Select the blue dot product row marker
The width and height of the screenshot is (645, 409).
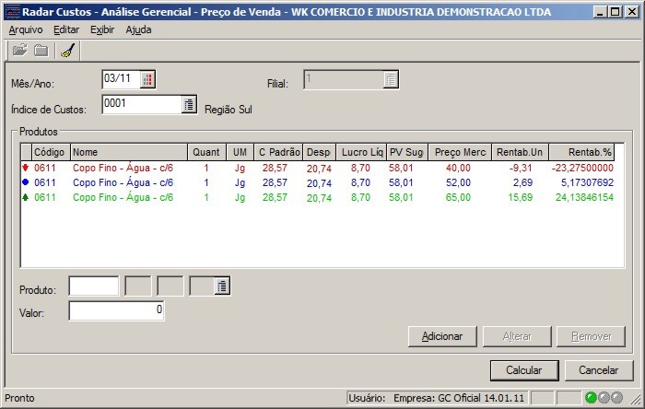coord(23,182)
